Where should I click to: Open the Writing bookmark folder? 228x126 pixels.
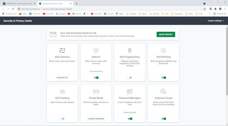point(154,14)
